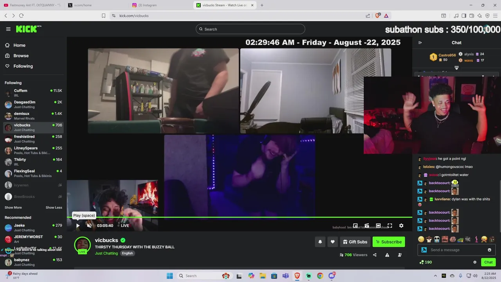Screen dimensions: 501x282
Task: Click the KICK logo
Action: (28, 29)
